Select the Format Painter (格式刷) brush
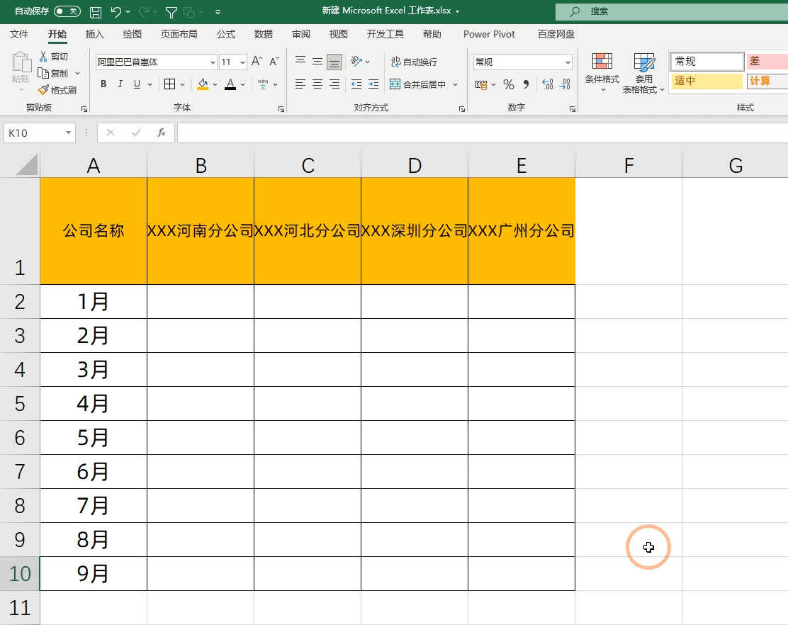The height and width of the screenshot is (625, 788). click(x=44, y=90)
